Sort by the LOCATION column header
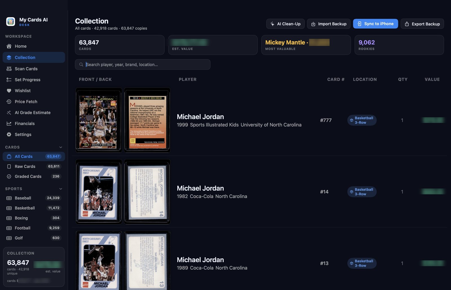This screenshot has width=451, height=290. coord(365,79)
